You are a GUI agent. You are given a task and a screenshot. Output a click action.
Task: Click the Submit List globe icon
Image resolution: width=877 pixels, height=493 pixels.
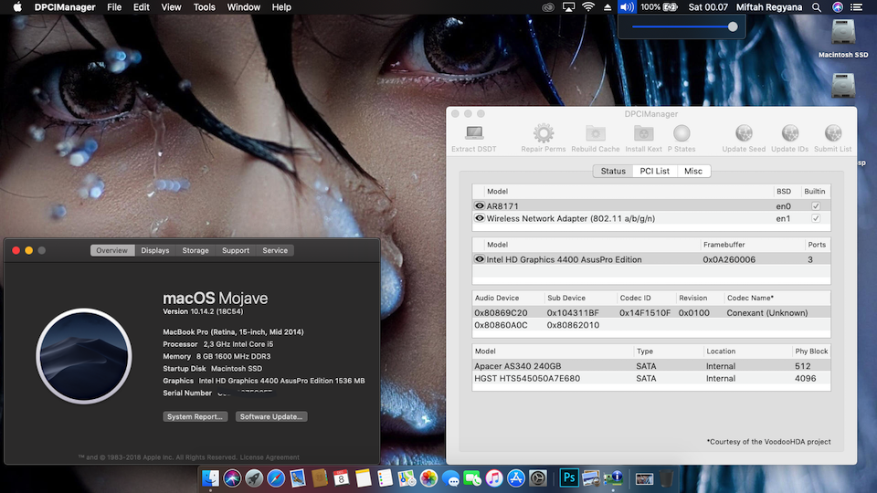click(x=832, y=134)
